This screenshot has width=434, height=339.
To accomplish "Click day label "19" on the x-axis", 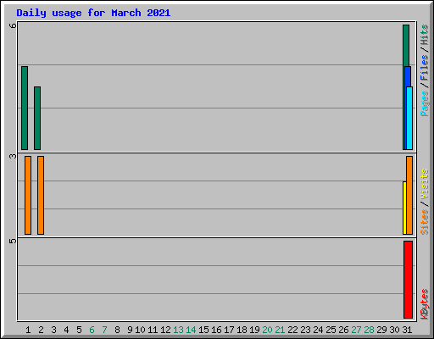I will tap(254, 330).
